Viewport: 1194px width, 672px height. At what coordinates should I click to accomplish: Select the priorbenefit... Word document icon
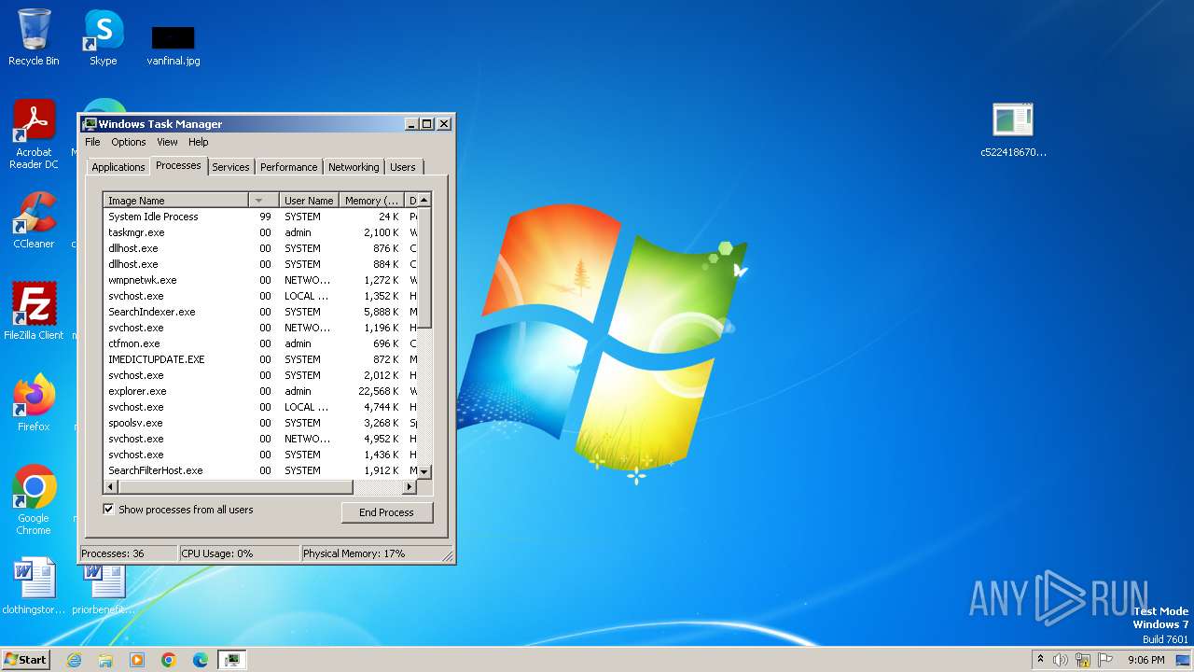(104, 586)
